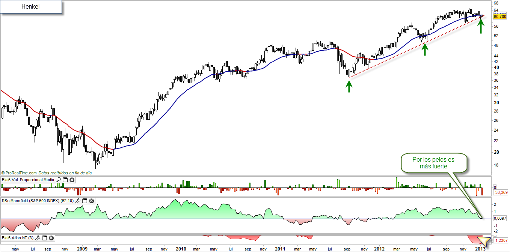Screen dimensions: 510x252
Task: Close the Blai5 Vol. Proporcional Medio indicator
Action: 71,180
